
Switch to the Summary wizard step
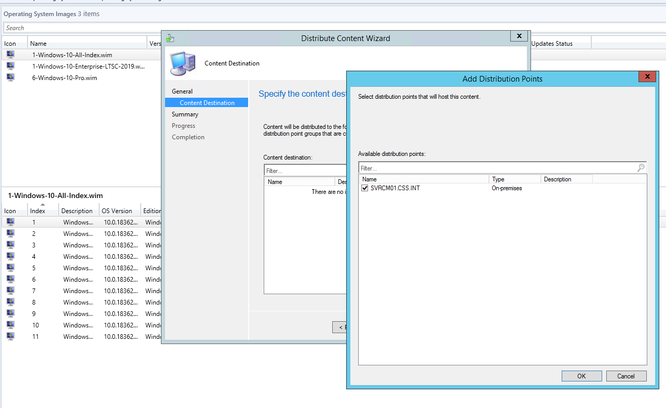[x=184, y=114]
